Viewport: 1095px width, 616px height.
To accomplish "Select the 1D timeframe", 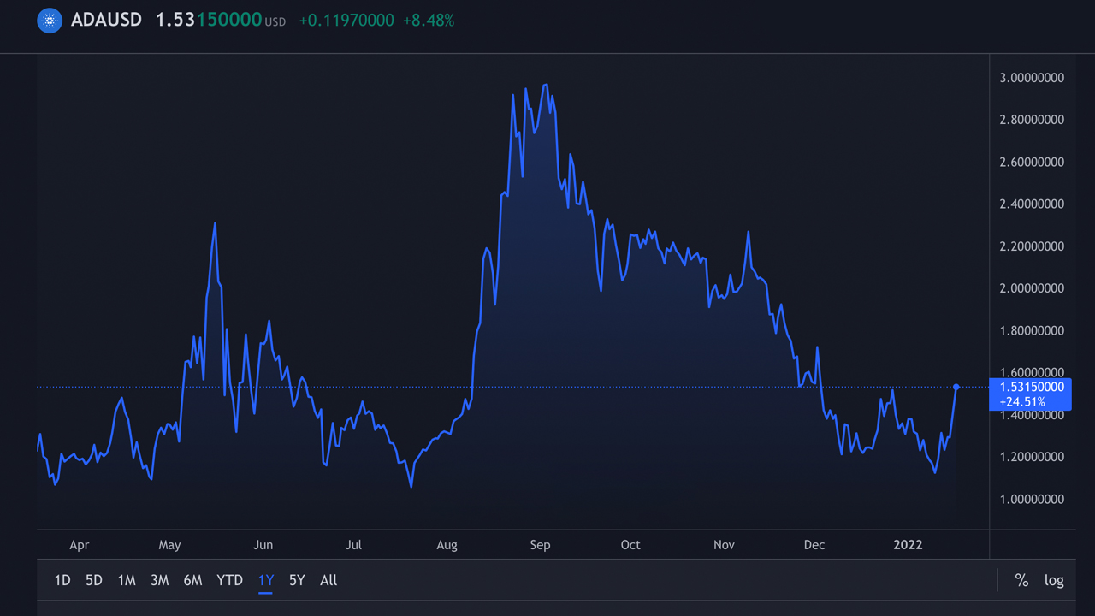I will [x=62, y=580].
